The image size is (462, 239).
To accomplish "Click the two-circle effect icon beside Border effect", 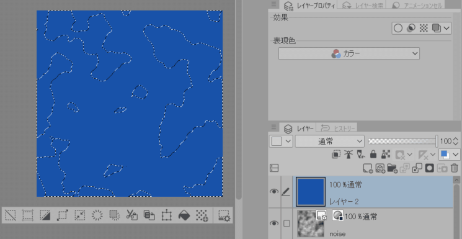I will [x=411, y=29].
